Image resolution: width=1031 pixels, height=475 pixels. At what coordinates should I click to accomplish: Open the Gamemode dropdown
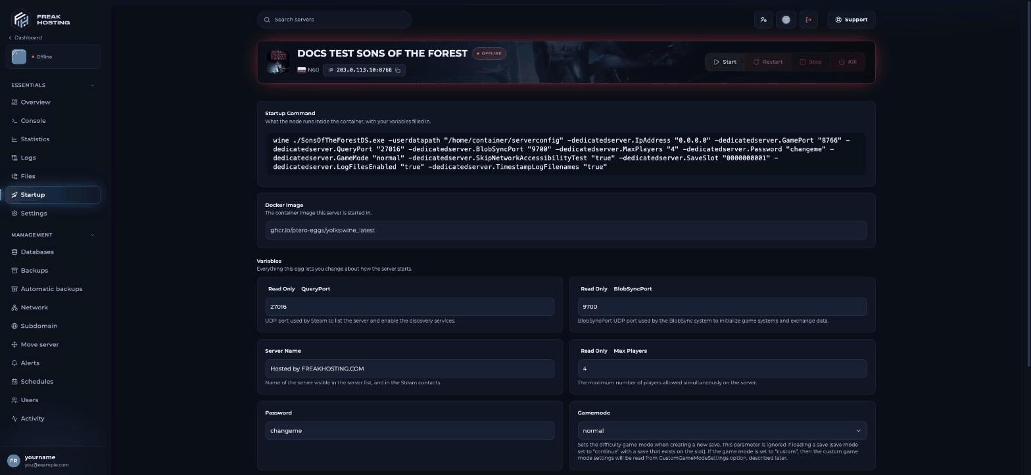click(722, 431)
